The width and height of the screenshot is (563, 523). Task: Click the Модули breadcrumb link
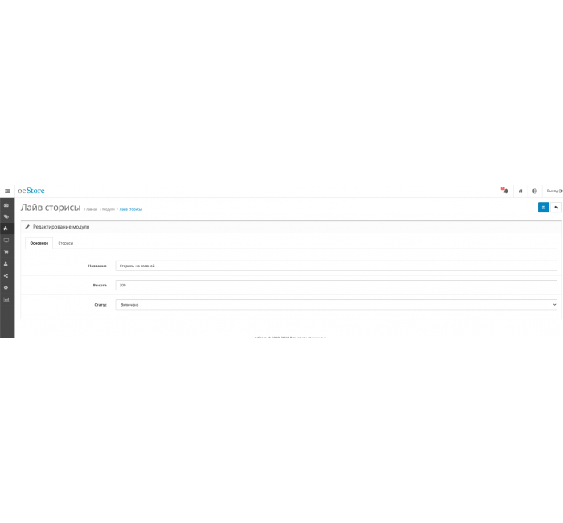tap(109, 209)
